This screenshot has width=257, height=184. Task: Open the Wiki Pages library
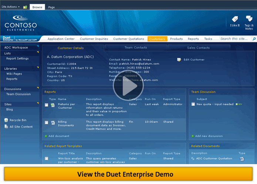click(x=14, y=74)
